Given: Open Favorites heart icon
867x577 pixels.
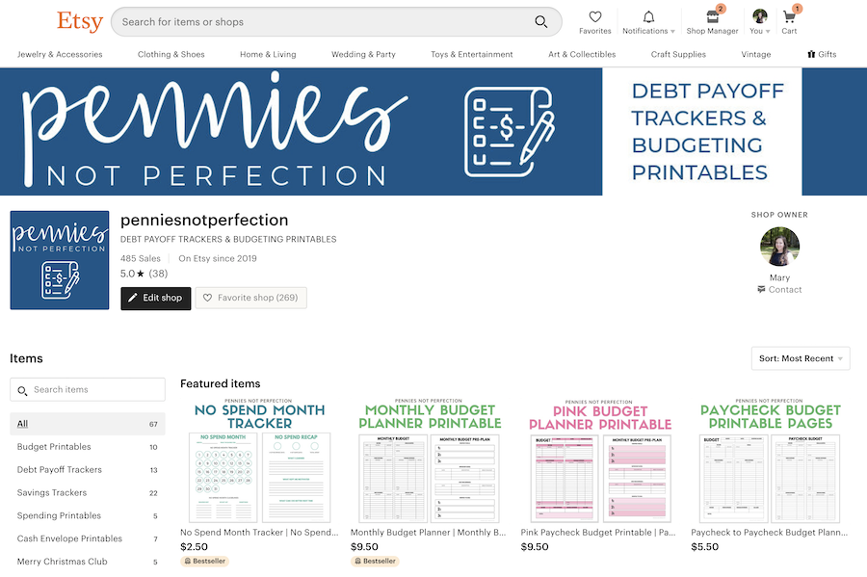Looking at the screenshot, I should [x=595, y=16].
